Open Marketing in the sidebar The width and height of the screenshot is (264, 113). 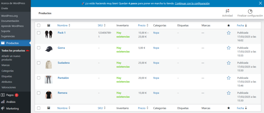[12, 108]
